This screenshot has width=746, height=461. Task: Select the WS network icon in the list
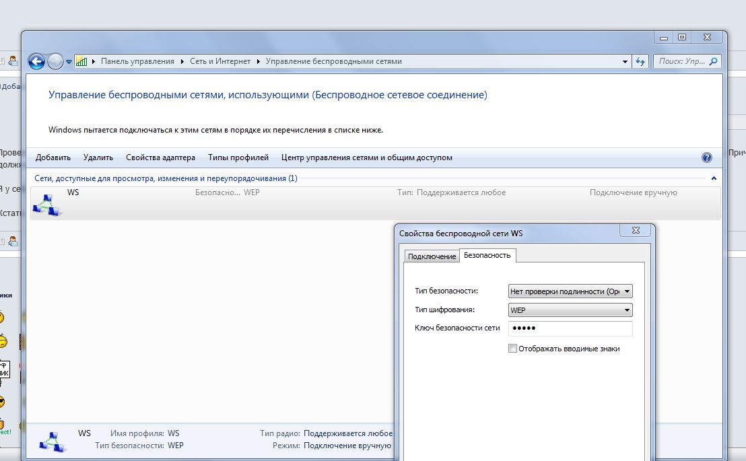tap(46, 205)
